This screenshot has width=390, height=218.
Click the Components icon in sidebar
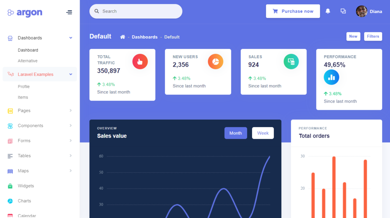click(10, 126)
